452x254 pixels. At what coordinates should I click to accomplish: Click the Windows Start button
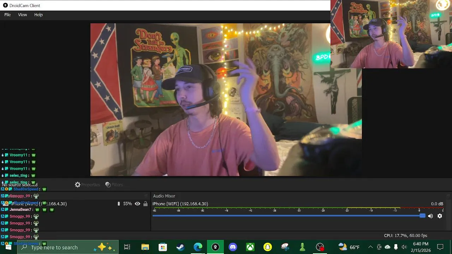(x=8, y=247)
